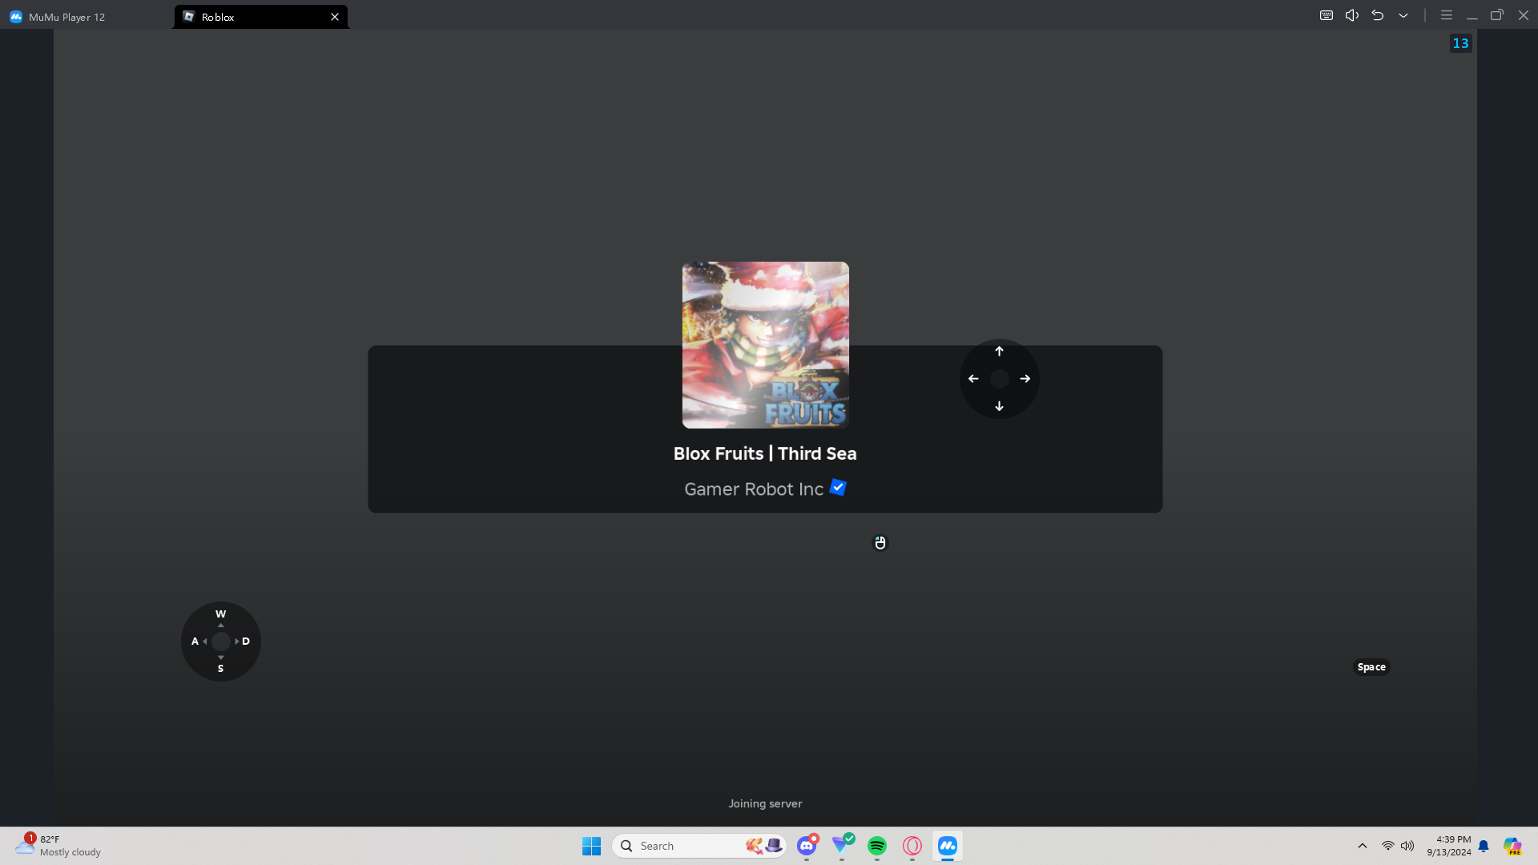Switch to the MuMu Player 12 tab

coord(58,17)
